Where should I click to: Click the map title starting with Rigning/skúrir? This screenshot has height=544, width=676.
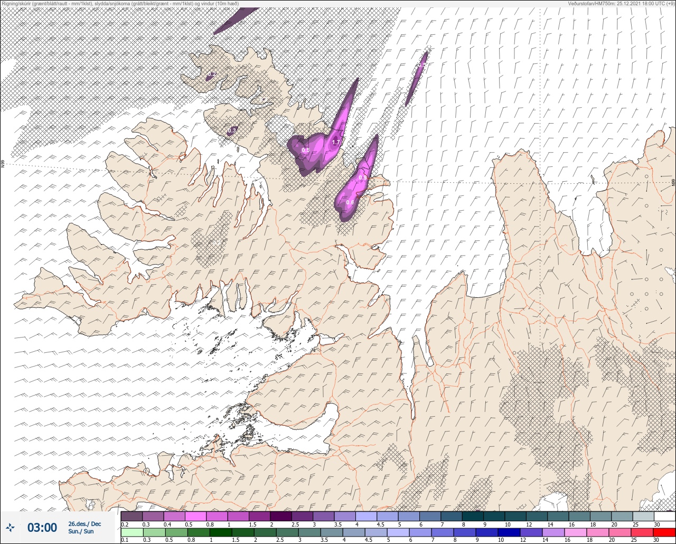point(120,3)
